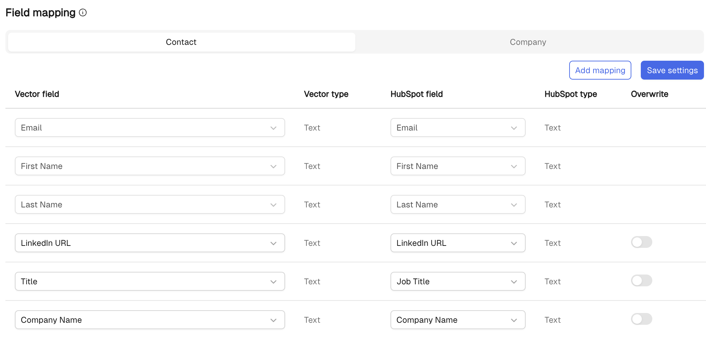Click the Field mapping info icon
706x344 pixels.
coord(83,13)
